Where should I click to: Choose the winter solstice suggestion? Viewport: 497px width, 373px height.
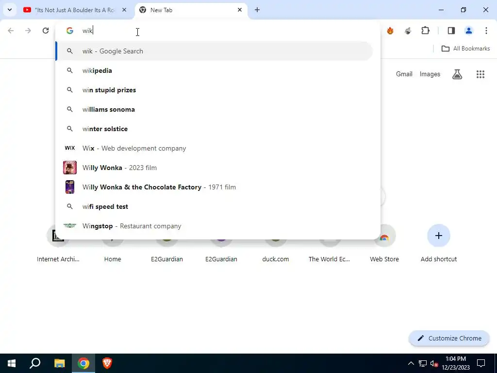[214, 129]
